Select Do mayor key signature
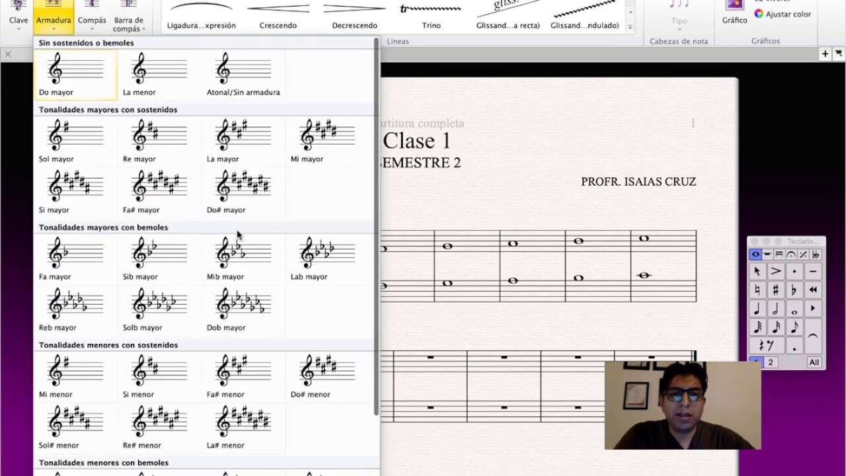This screenshot has width=846, height=476. pos(75,75)
